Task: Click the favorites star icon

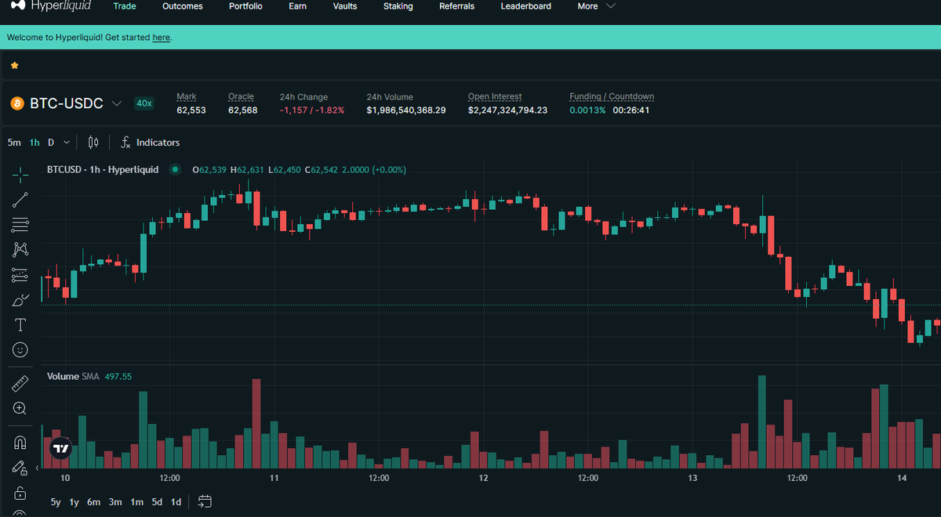Action: (x=14, y=66)
